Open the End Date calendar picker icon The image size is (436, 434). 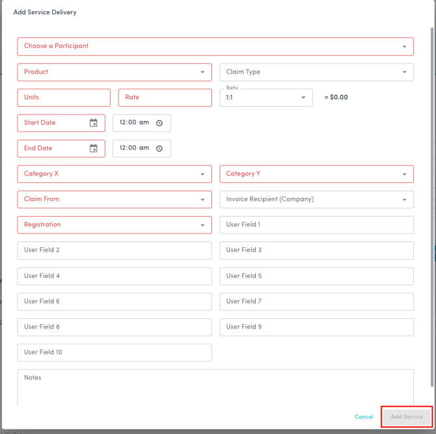point(94,148)
